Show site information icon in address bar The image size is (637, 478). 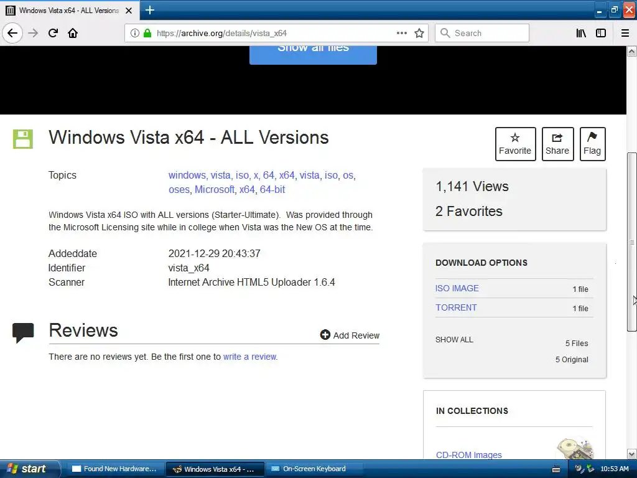tap(134, 33)
